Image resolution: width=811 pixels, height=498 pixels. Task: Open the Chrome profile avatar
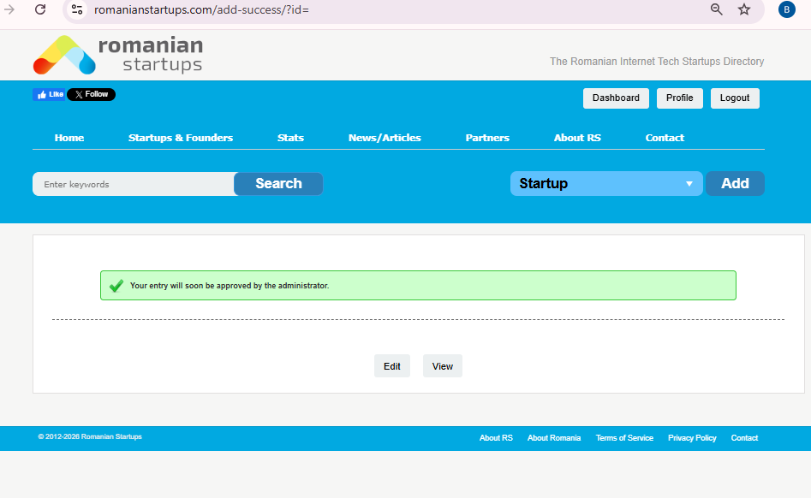pos(786,9)
